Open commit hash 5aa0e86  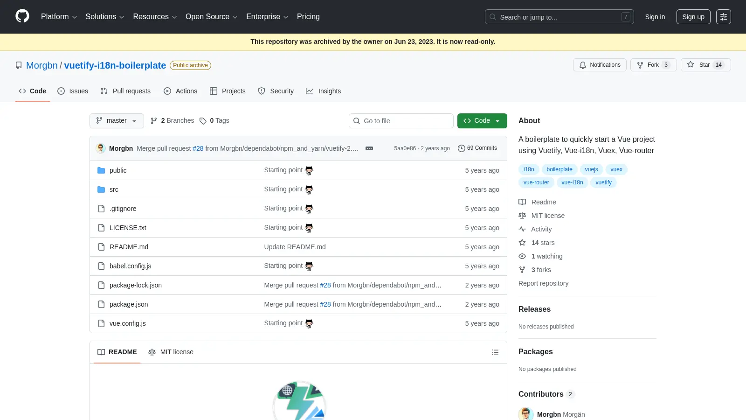[405, 148]
